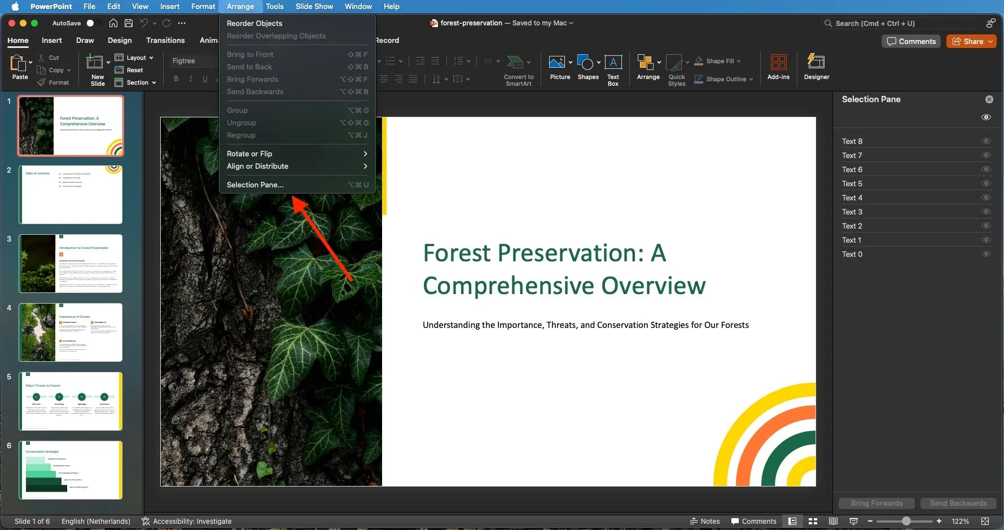This screenshot has width=1004, height=530.
Task: Toggle italic formatting
Action: click(190, 79)
